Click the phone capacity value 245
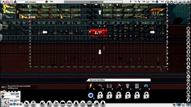Image resolution: width=191 pixels, height=107 pixels. pyautogui.click(x=153, y=2)
